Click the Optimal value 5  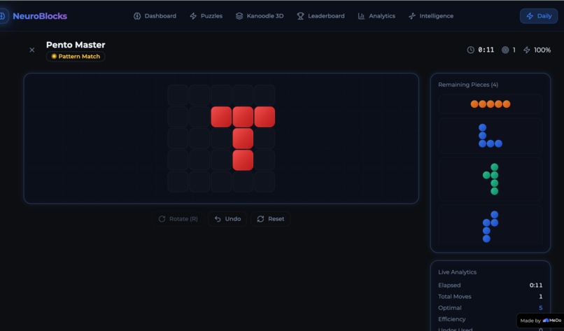click(x=541, y=308)
